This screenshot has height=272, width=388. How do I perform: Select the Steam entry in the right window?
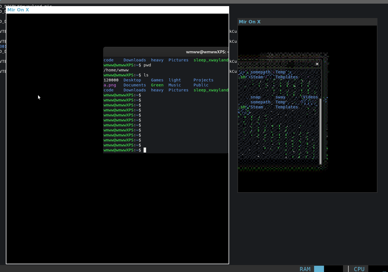click(257, 107)
